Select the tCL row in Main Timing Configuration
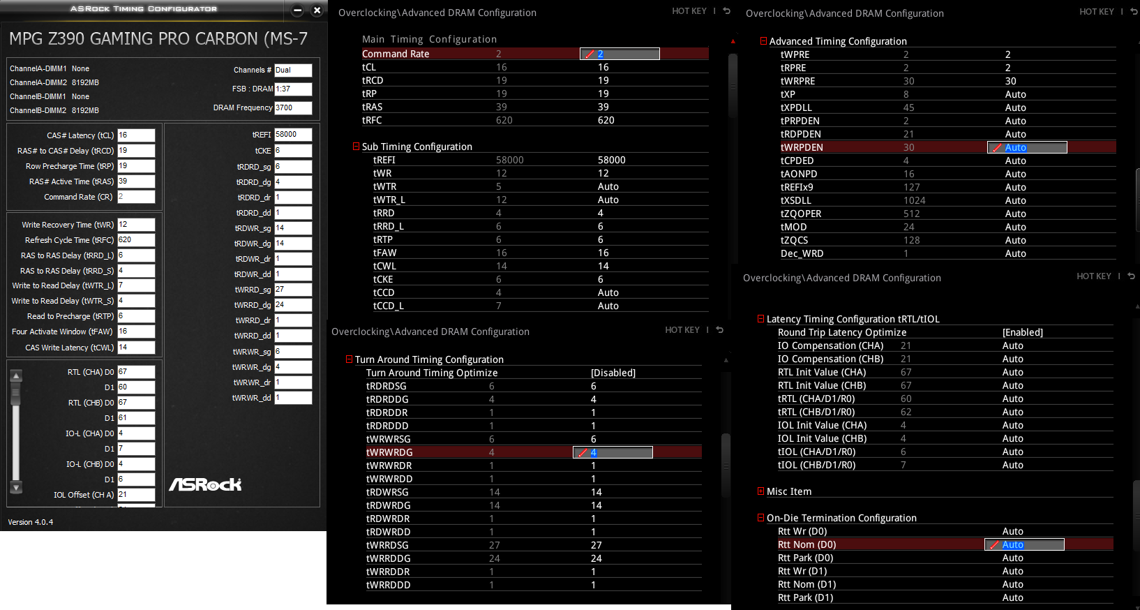This screenshot has height=610, width=1140. coord(535,67)
